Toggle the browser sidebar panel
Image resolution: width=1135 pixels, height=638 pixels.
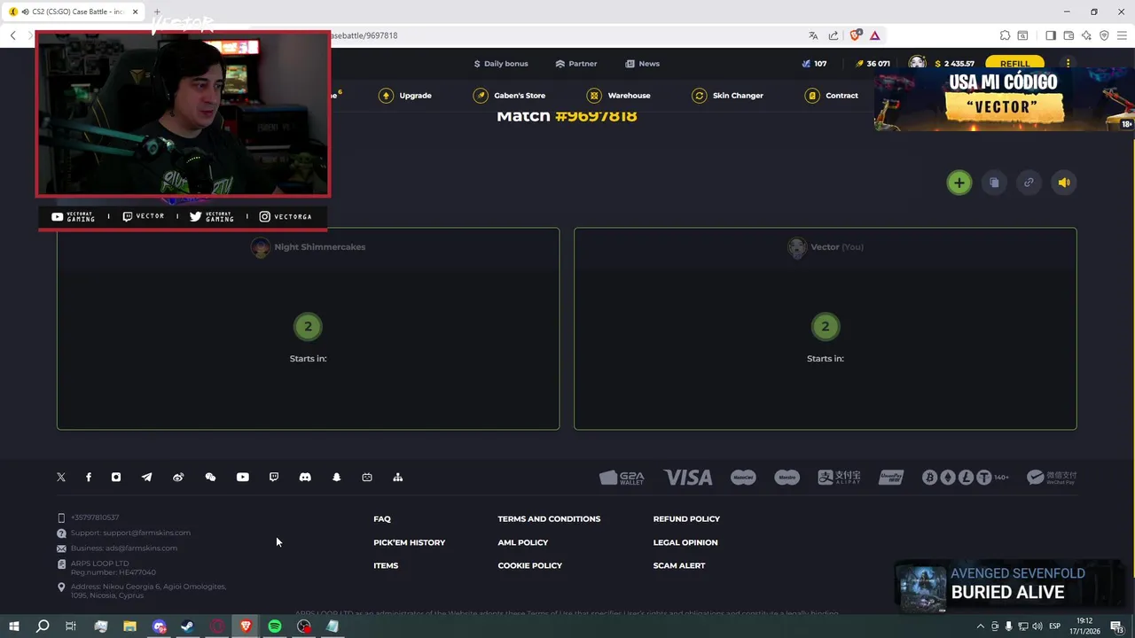1051,35
